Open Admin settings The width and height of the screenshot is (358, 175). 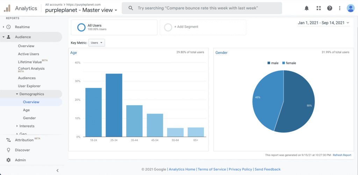coord(20,160)
